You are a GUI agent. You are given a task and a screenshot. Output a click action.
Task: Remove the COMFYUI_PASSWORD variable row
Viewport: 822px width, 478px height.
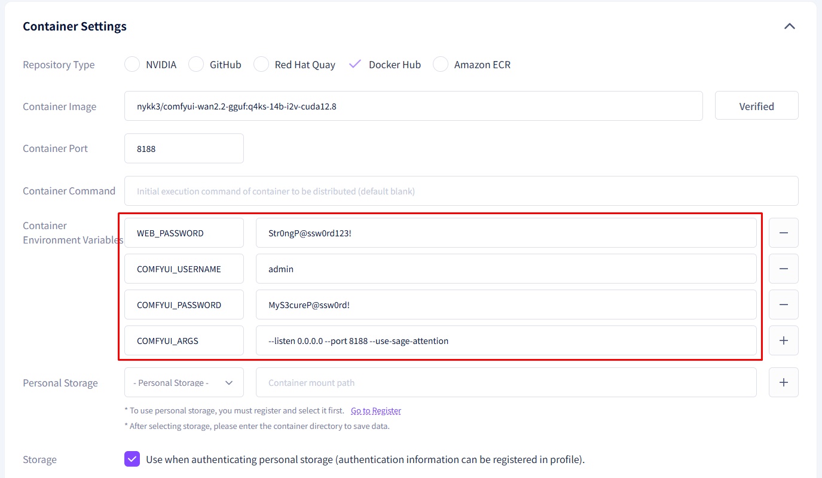pos(783,305)
